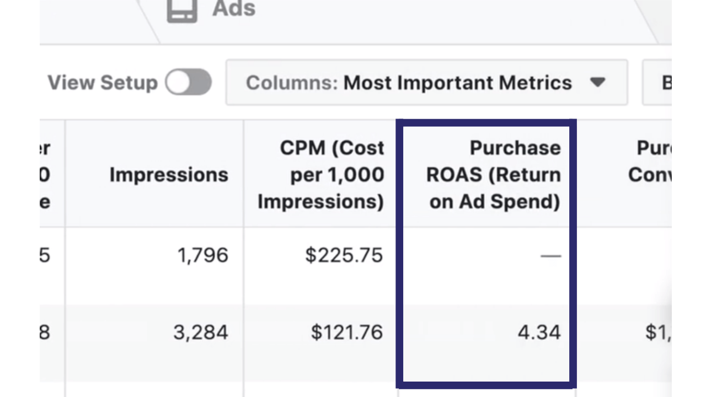This screenshot has height=397, width=706.
Task: Open the partially visible Breakdown button
Action: tap(659, 83)
